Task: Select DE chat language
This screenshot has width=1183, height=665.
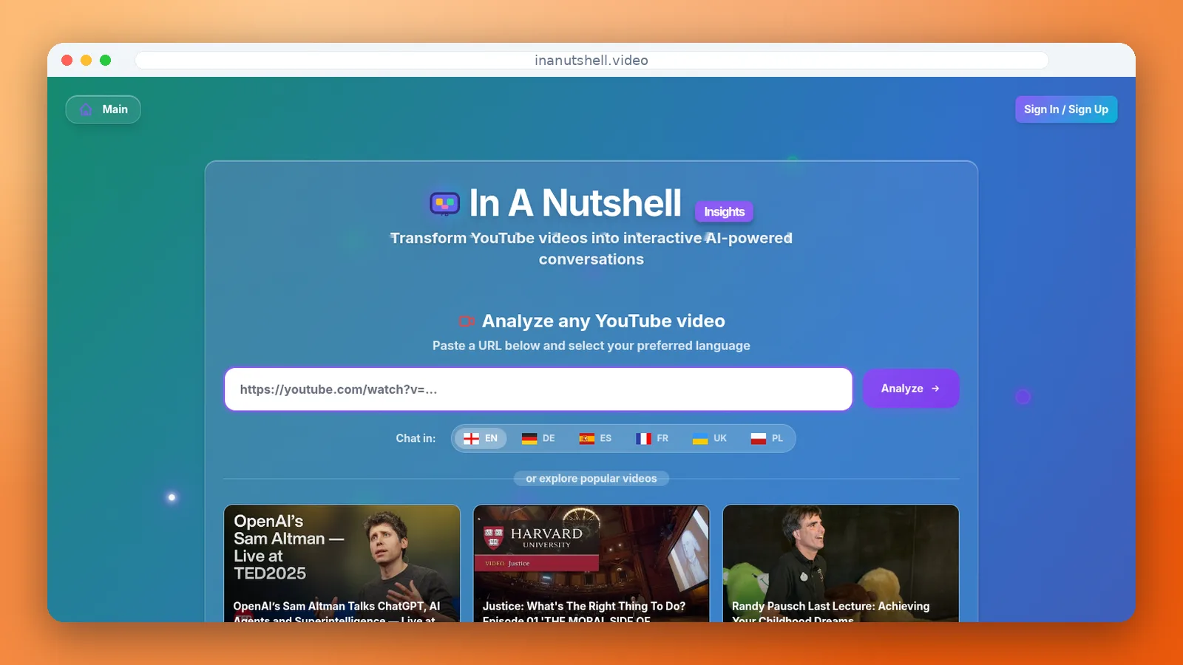Action: click(538, 438)
